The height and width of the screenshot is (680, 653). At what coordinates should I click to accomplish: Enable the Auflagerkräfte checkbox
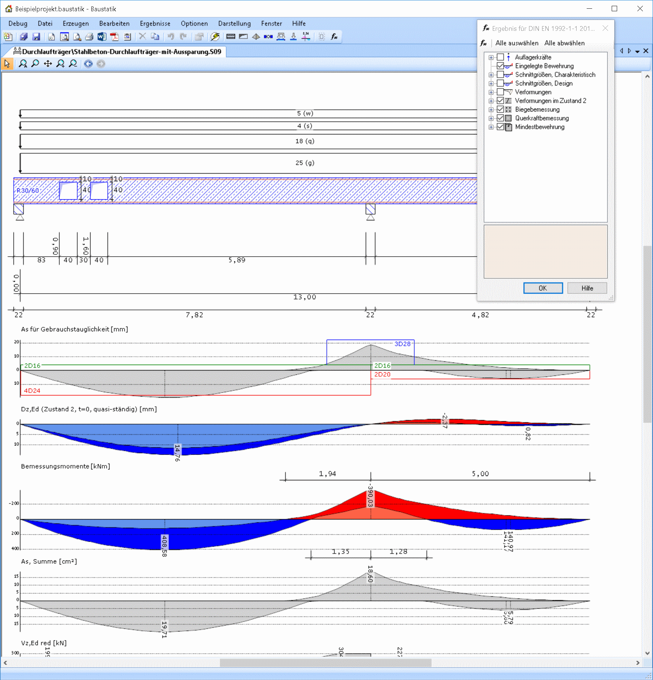click(x=500, y=57)
